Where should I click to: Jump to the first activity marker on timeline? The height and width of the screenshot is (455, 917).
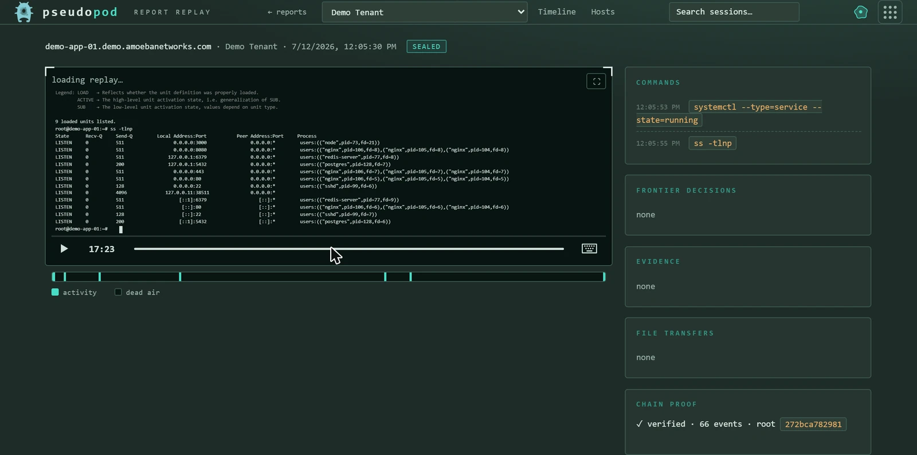(53, 277)
